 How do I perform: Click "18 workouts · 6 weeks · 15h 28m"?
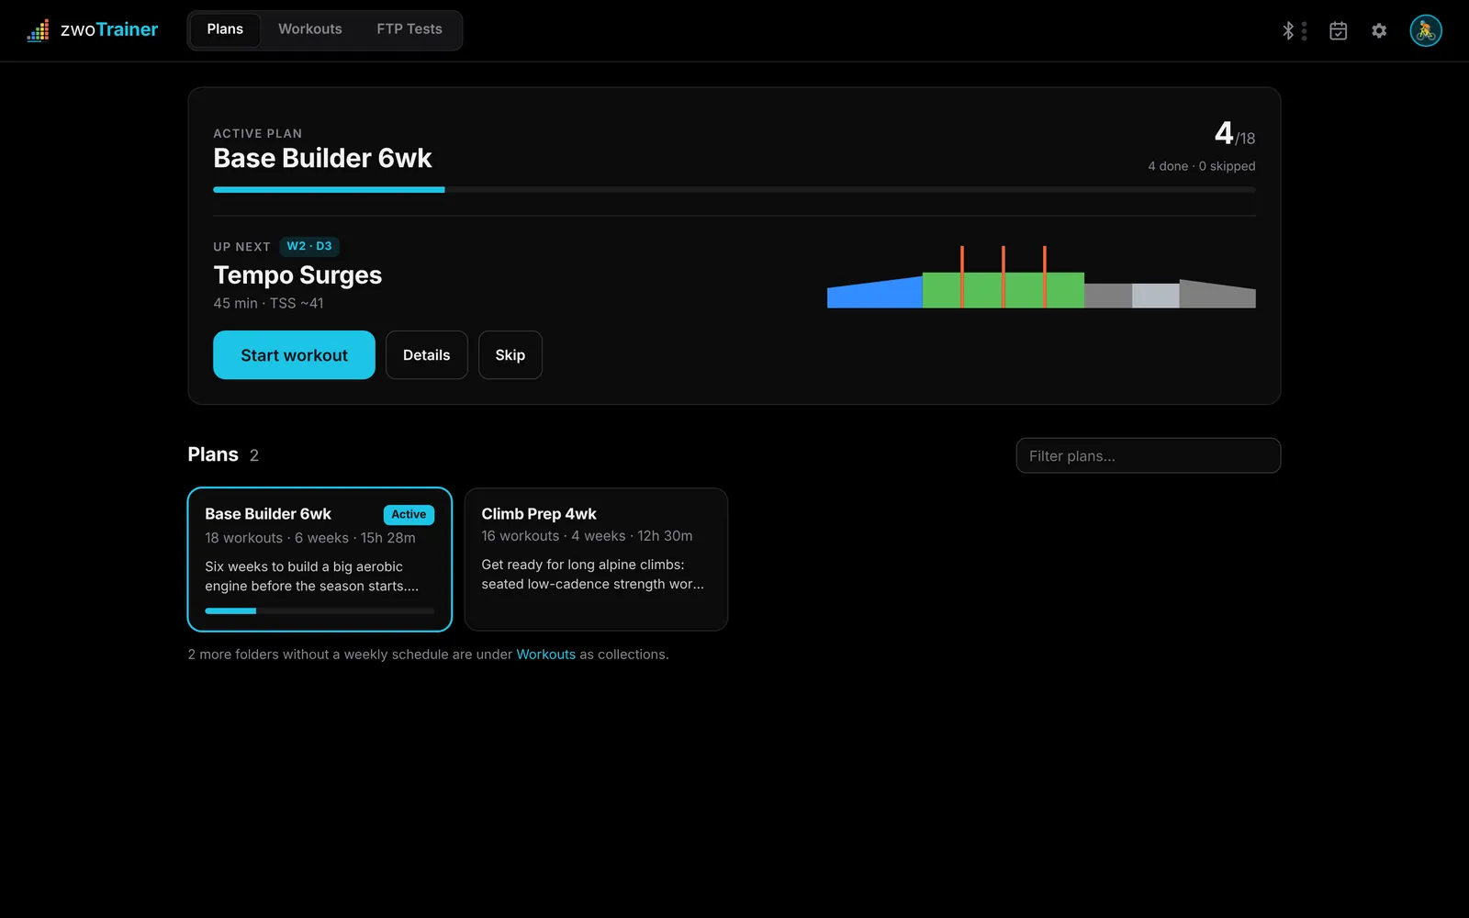pos(310,538)
